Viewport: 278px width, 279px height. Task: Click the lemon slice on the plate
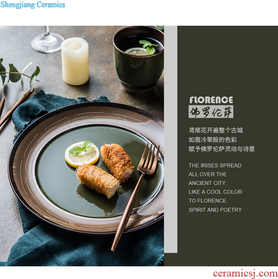(82, 154)
